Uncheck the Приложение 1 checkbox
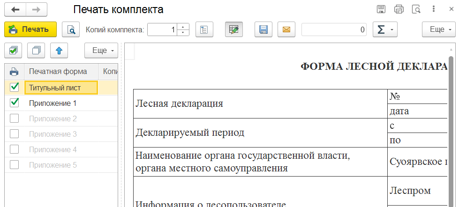 (15, 103)
